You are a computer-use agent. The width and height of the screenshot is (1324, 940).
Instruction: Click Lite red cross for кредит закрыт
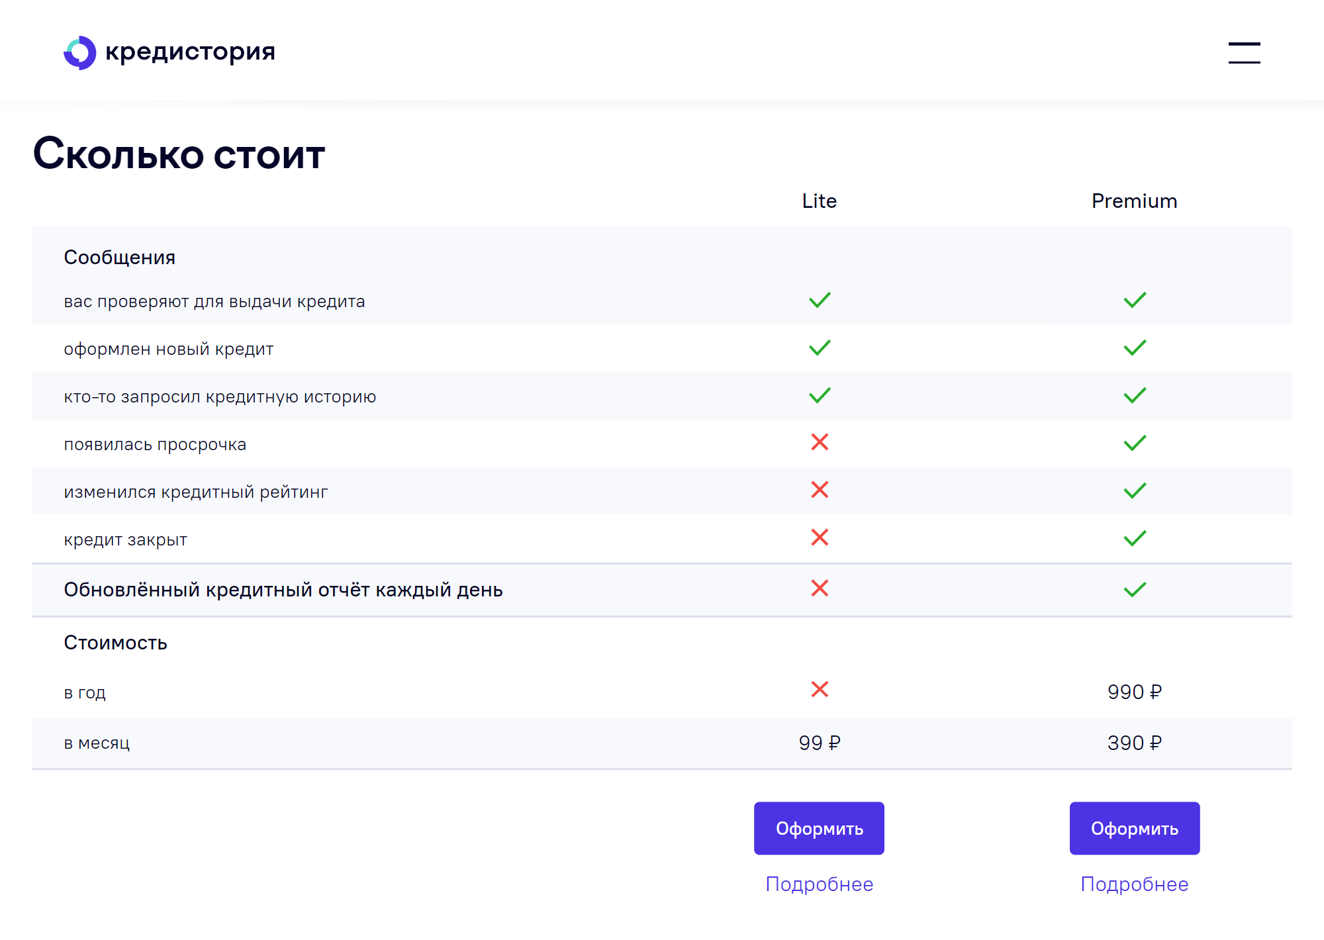pos(820,538)
